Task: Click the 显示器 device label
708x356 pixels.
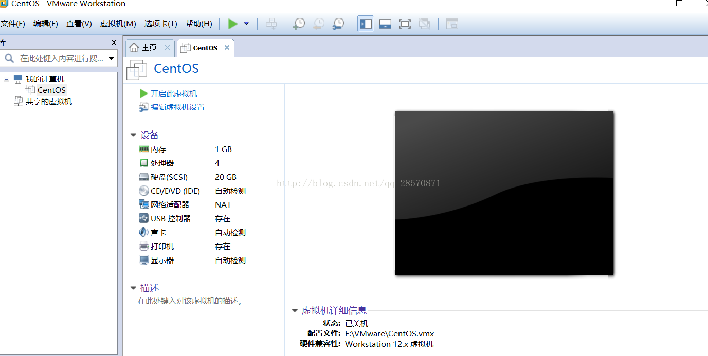Action: [162, 260]
